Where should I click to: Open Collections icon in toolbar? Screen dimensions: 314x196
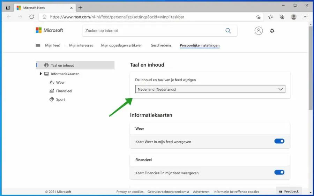[282, 17]
